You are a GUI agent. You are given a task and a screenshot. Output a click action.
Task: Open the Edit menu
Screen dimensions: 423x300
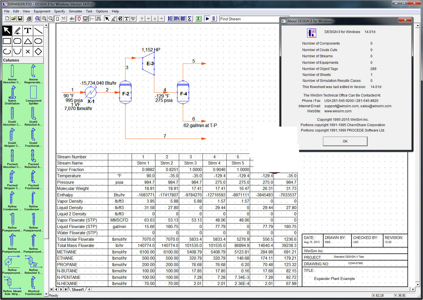16,11
